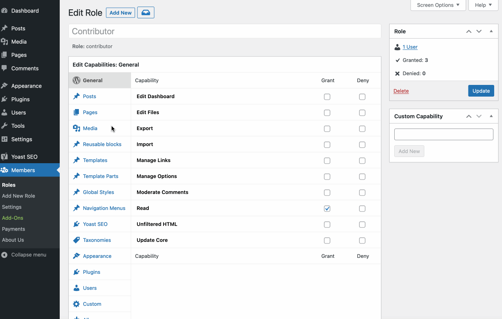
Task: Click the Appearance brush icon in capability tabs
Action: click(x=77, y=256)
